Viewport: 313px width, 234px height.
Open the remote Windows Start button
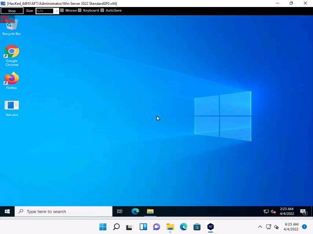(7, 211)
